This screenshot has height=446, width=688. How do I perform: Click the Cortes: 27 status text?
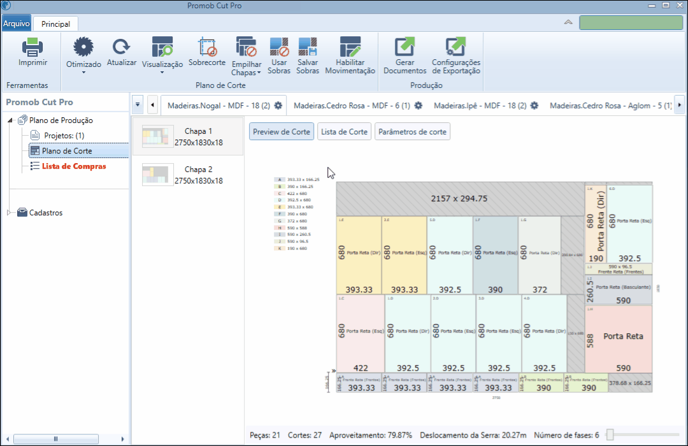click(x=305, y=435)
